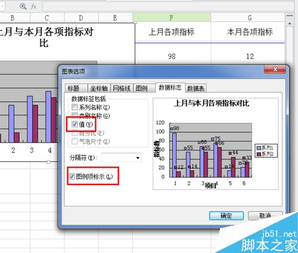The image size is (298, 253).
Task: Toggle the 气泡尺寸(Z) checkbox
Action: click(x=74, y=141)
